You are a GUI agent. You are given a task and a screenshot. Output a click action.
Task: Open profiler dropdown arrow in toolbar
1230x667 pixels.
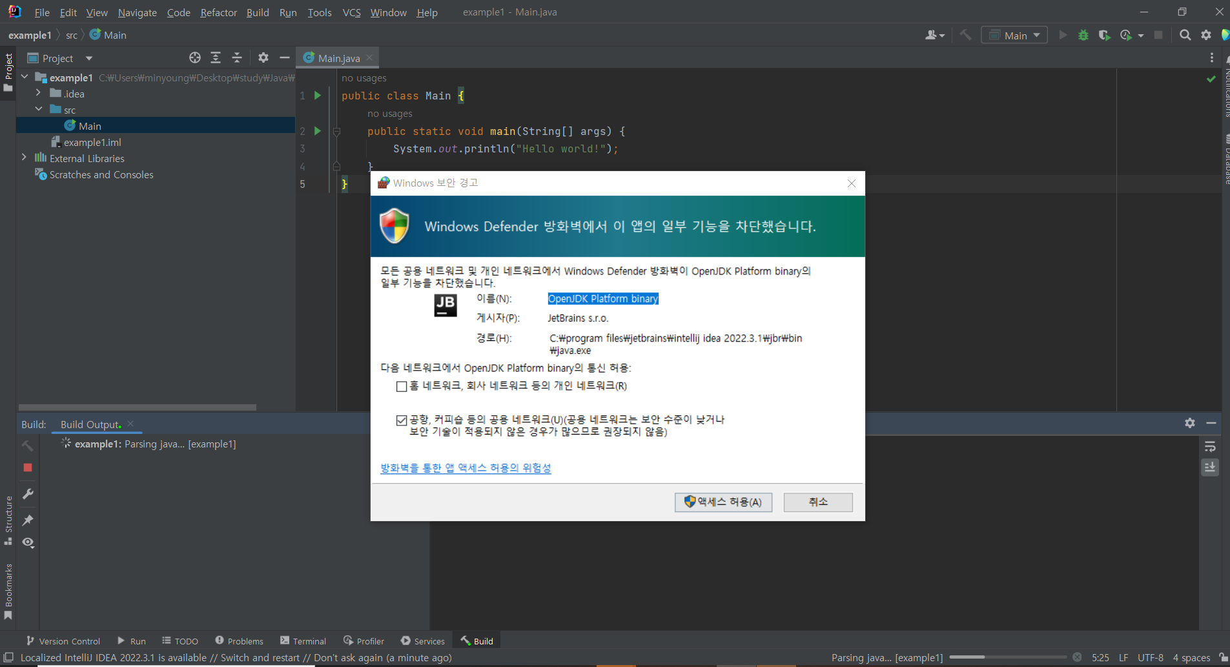point(1141,36)
